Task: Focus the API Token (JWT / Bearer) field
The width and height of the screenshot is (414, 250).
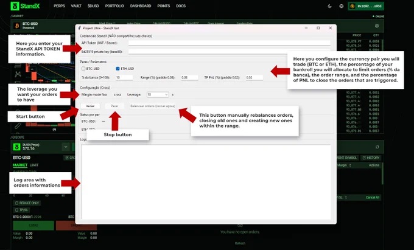Action: pos(229,43)
